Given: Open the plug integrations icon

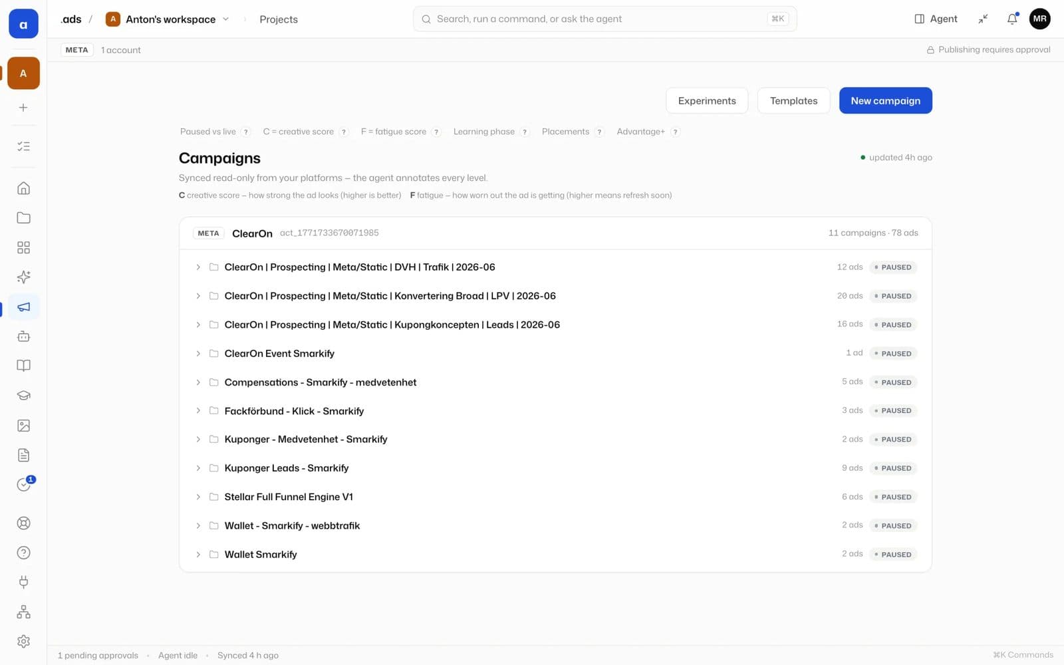Looking at the screenshot, I should tap(23, 583).
